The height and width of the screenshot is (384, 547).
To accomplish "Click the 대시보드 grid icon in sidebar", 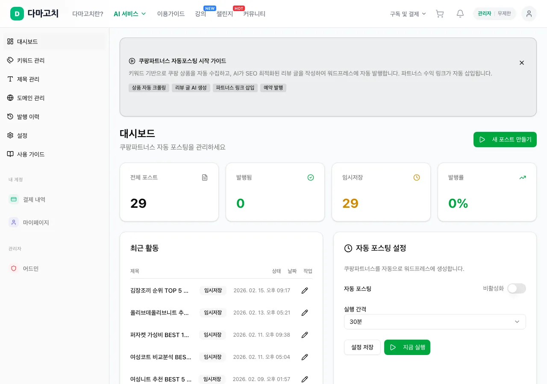I will pos(10,41).
